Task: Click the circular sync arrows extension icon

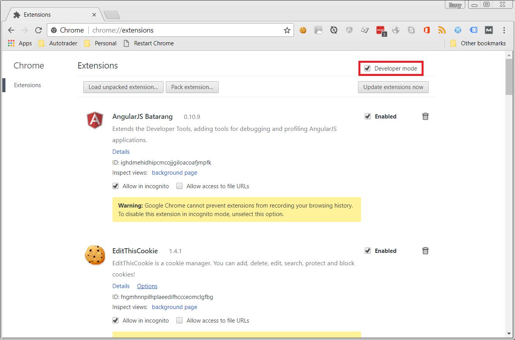Action: [334, 30]
